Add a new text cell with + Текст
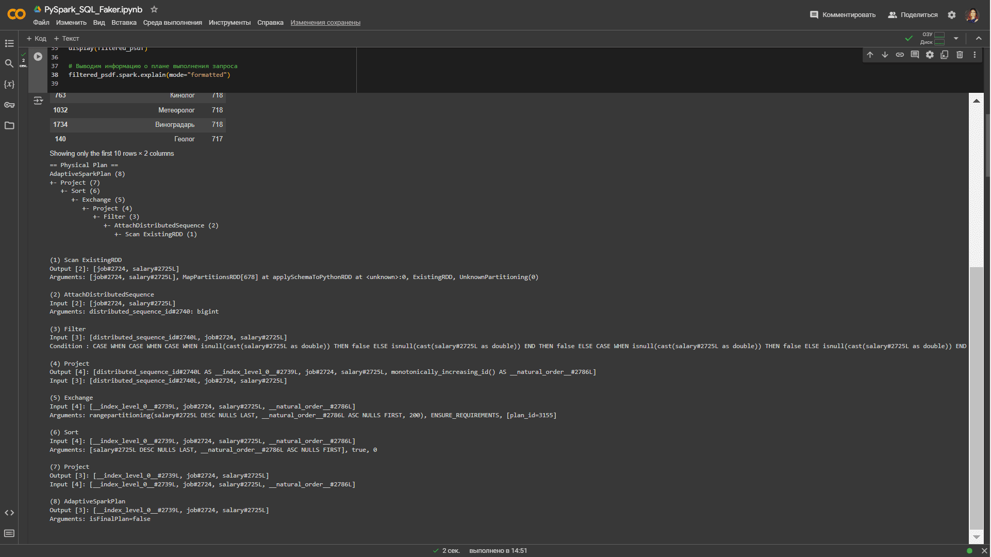 [x=67, y=39]
